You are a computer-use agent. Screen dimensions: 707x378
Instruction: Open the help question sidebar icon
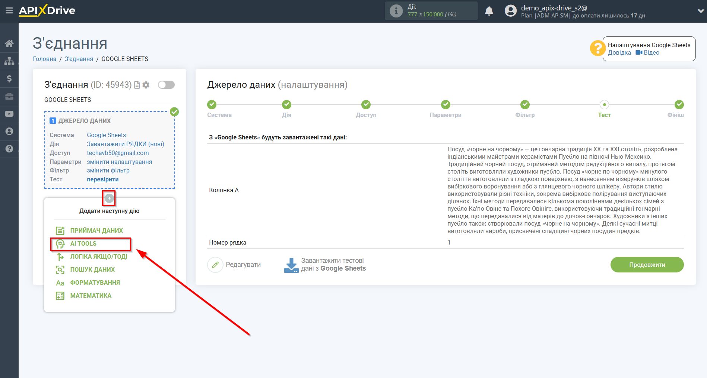[9, 149]
